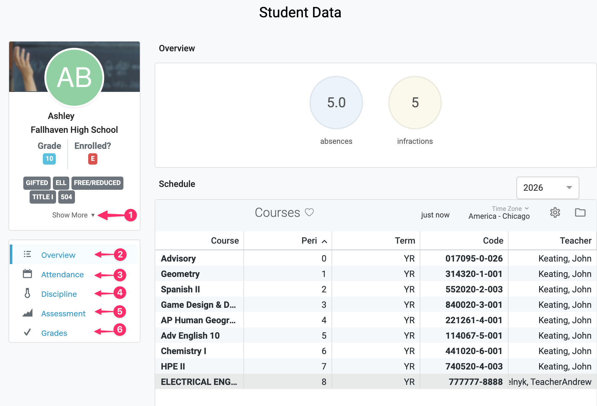Expand Show More student tags

tap(73, 215)
